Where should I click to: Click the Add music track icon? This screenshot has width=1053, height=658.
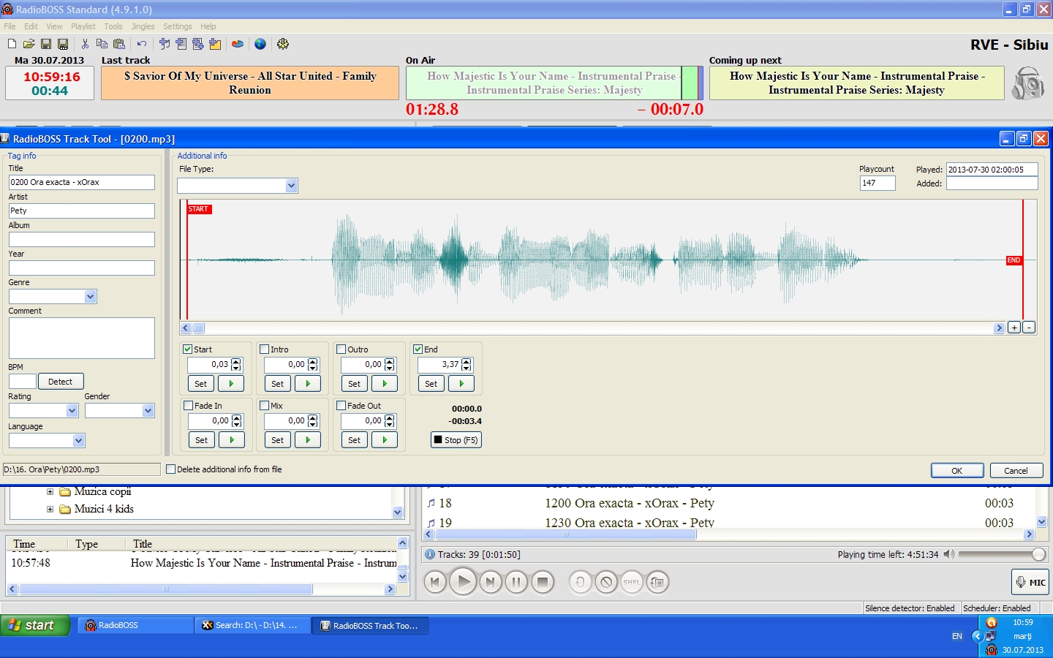pos(165,44)
